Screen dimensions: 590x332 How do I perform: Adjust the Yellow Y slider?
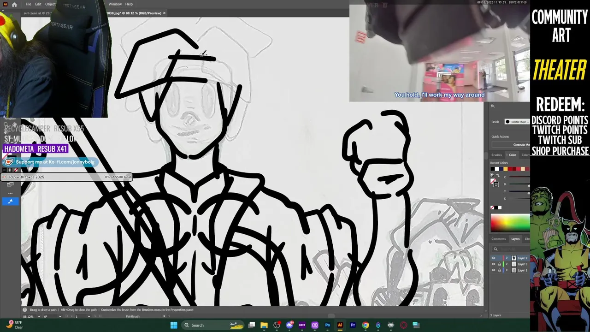tap(519, 191)
